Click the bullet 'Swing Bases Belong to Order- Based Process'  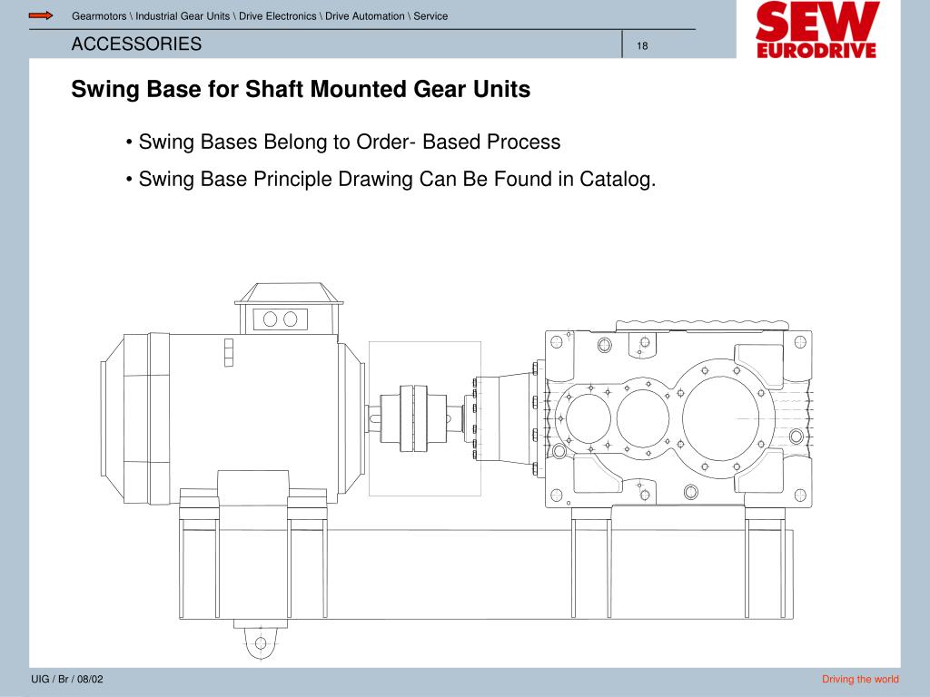(350, 142)
